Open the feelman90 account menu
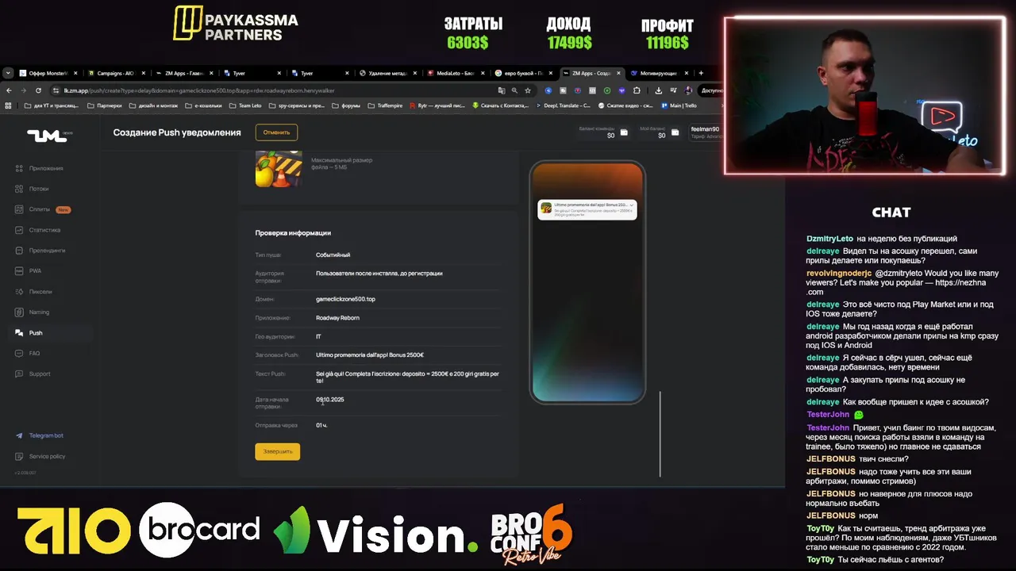Image resolution: width=1016 pixels, height=571 pixels. click(706, 132)
